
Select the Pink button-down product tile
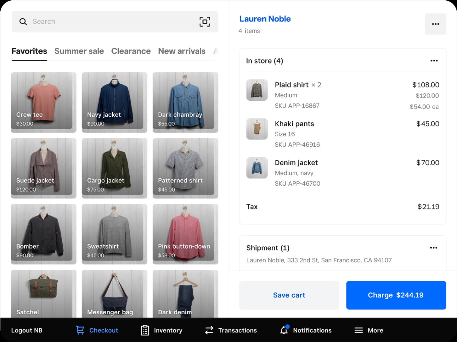(x=185, y=234)
